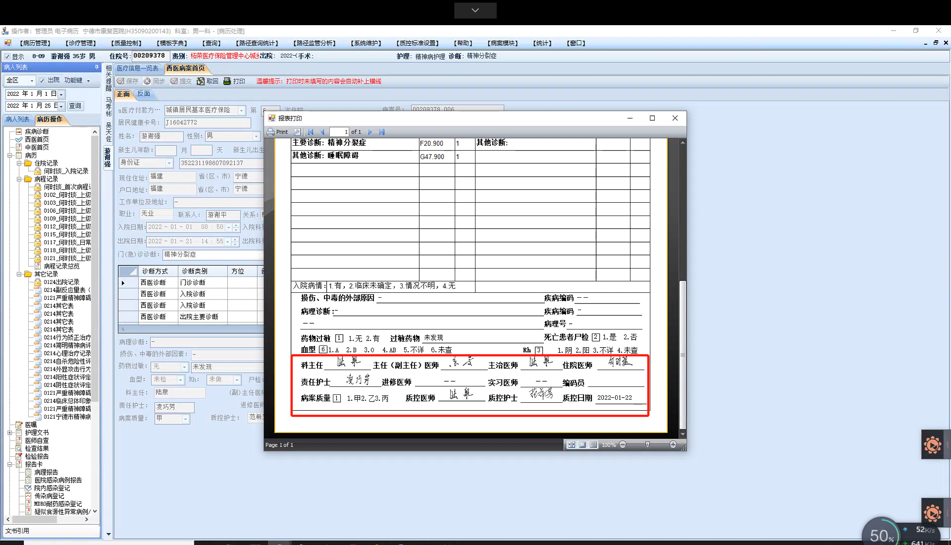
Task: Open 0124出院记录 in the tree
Action: (61, 282)
